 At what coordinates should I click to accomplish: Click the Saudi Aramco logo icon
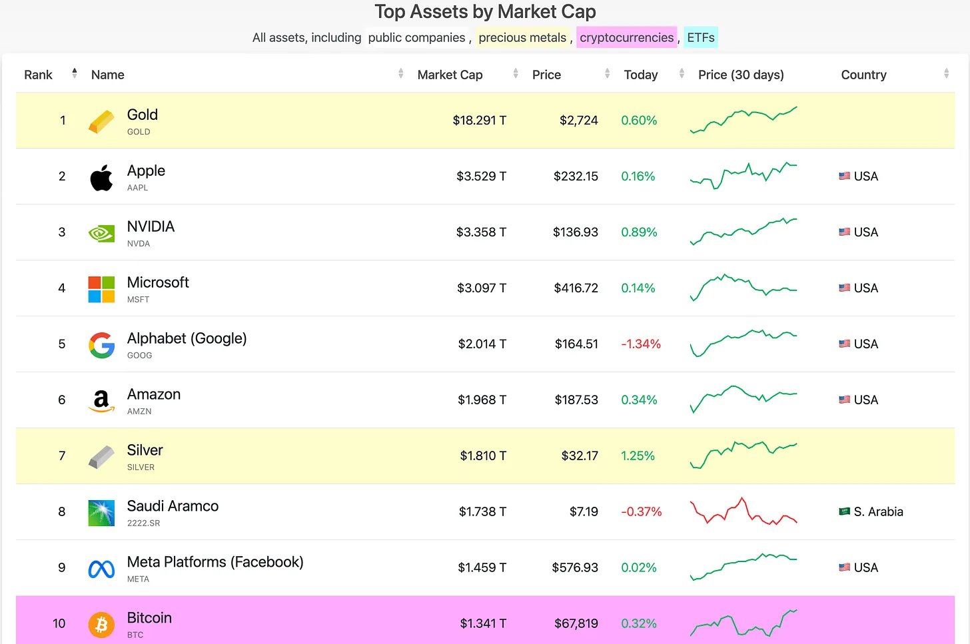click(x=101, y=513)
